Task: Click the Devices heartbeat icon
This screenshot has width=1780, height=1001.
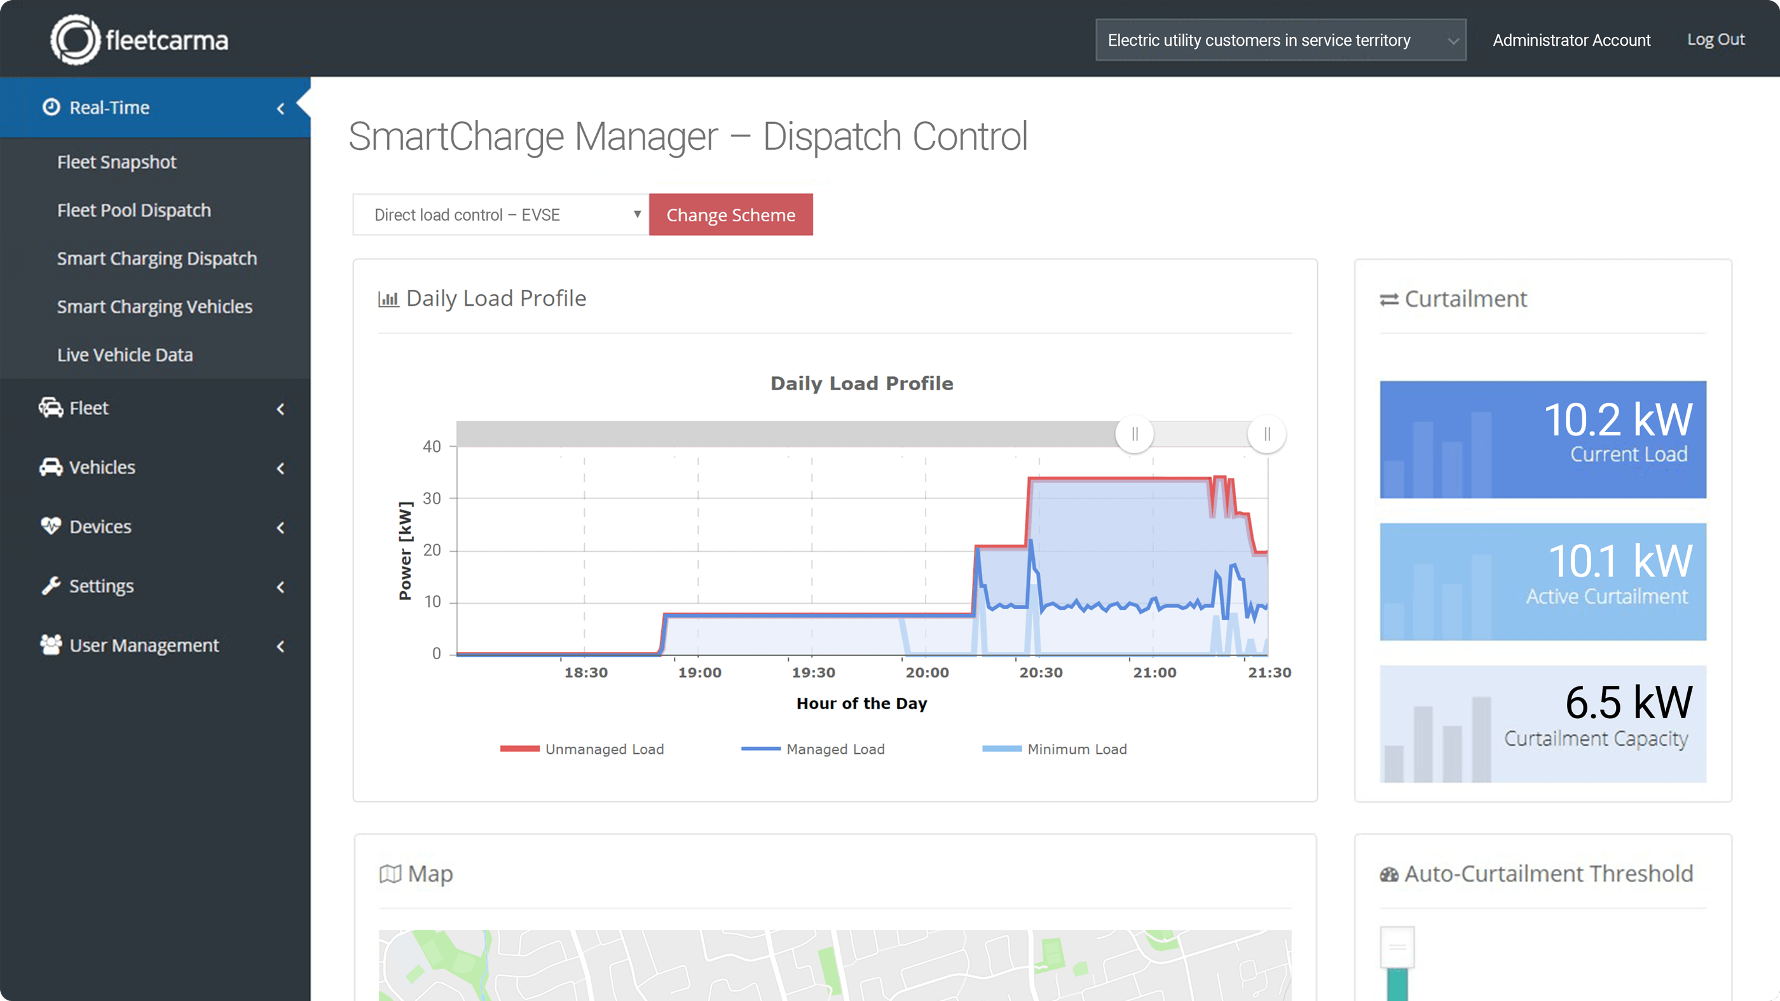Action: tap(50, 526)
